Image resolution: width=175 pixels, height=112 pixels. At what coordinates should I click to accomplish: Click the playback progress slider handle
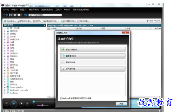pyautogui.click(x=34, y=101)
